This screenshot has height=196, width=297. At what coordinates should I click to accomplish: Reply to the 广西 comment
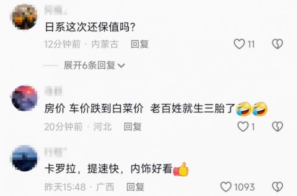[135, 187]
